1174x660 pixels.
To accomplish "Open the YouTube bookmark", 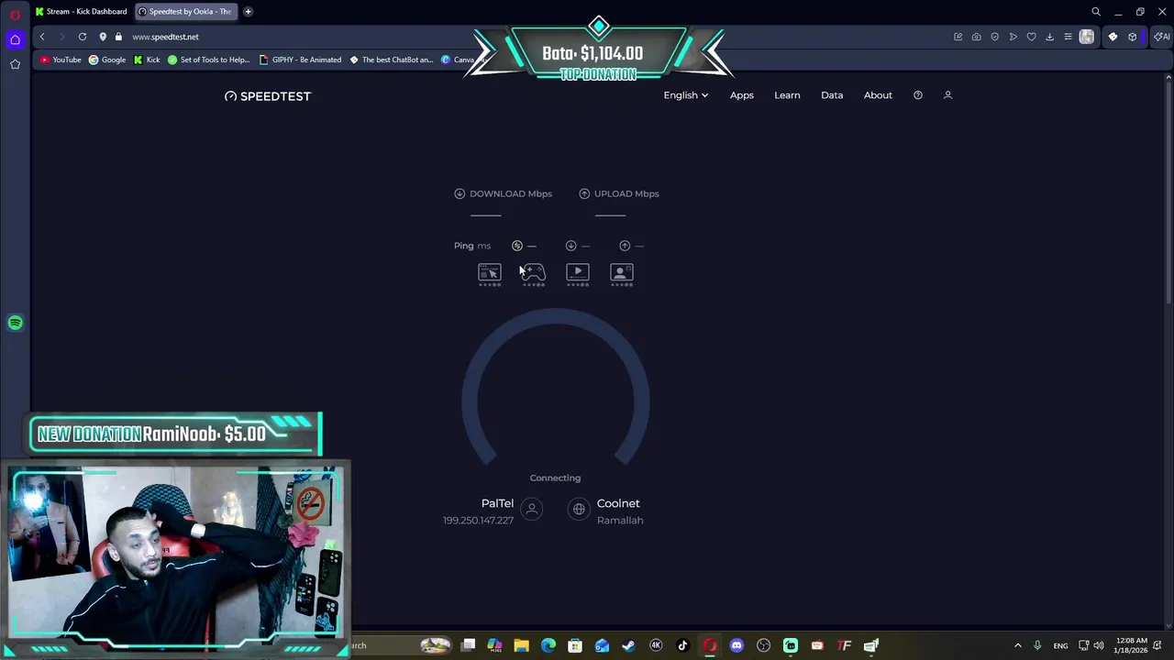I will pyautogui.click(x=61, y=60).
